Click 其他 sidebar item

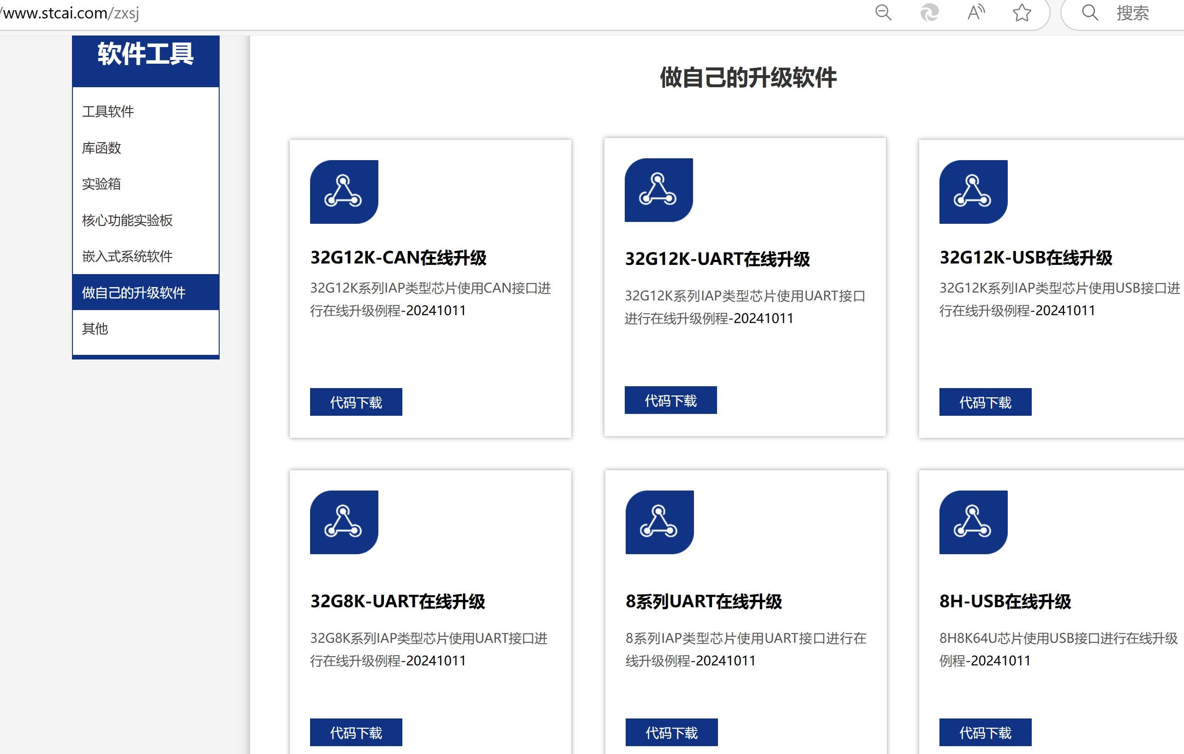pos(95,329)
